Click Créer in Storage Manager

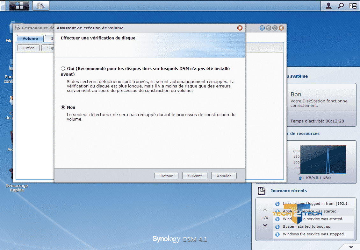click(x=28, y=48)
